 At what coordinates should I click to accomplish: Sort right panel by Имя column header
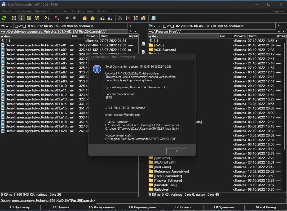pyautogui.click(x=183, y=36)
